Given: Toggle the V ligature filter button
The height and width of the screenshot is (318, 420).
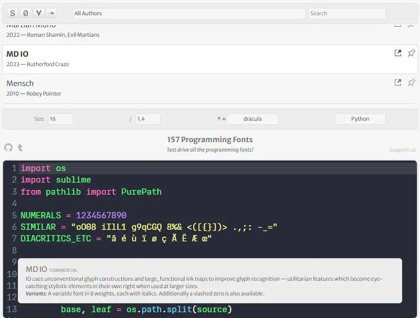Looking at the screenshot, I should pos(38,13).
